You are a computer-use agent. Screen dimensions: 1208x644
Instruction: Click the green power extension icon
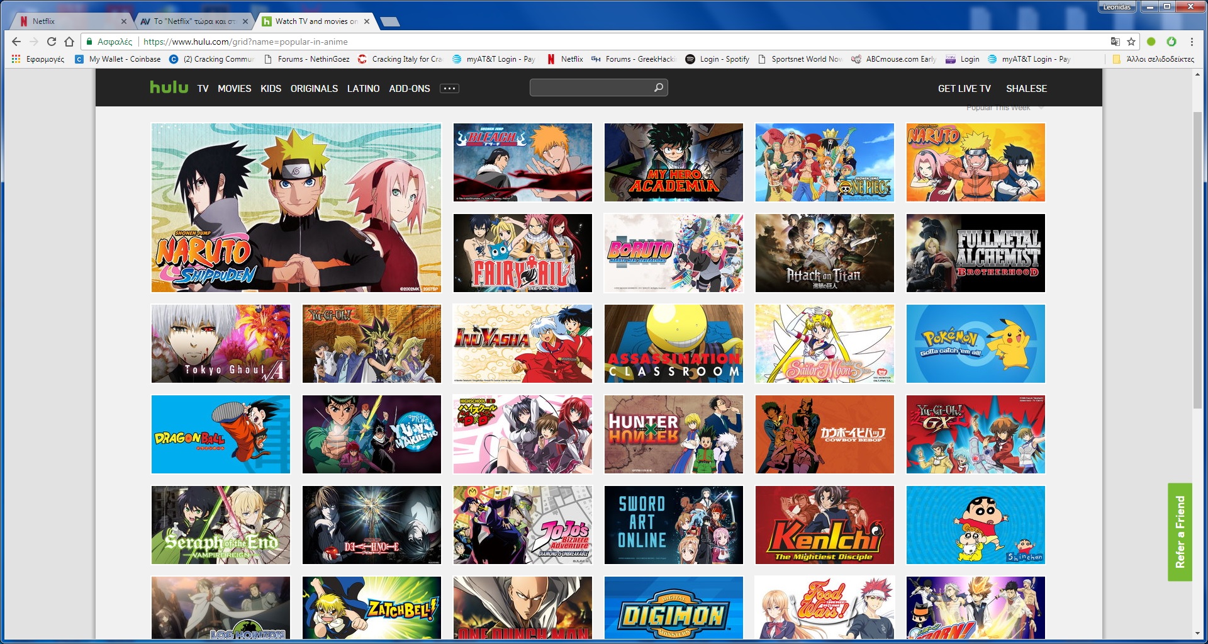(x=1172, y=42)
